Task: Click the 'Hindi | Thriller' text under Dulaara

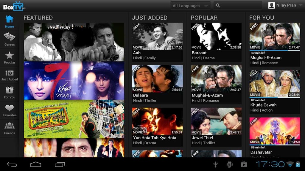Action: [x=145, y=100]
